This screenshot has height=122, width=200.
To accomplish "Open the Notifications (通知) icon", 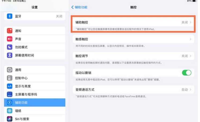I will coord(10,31).
